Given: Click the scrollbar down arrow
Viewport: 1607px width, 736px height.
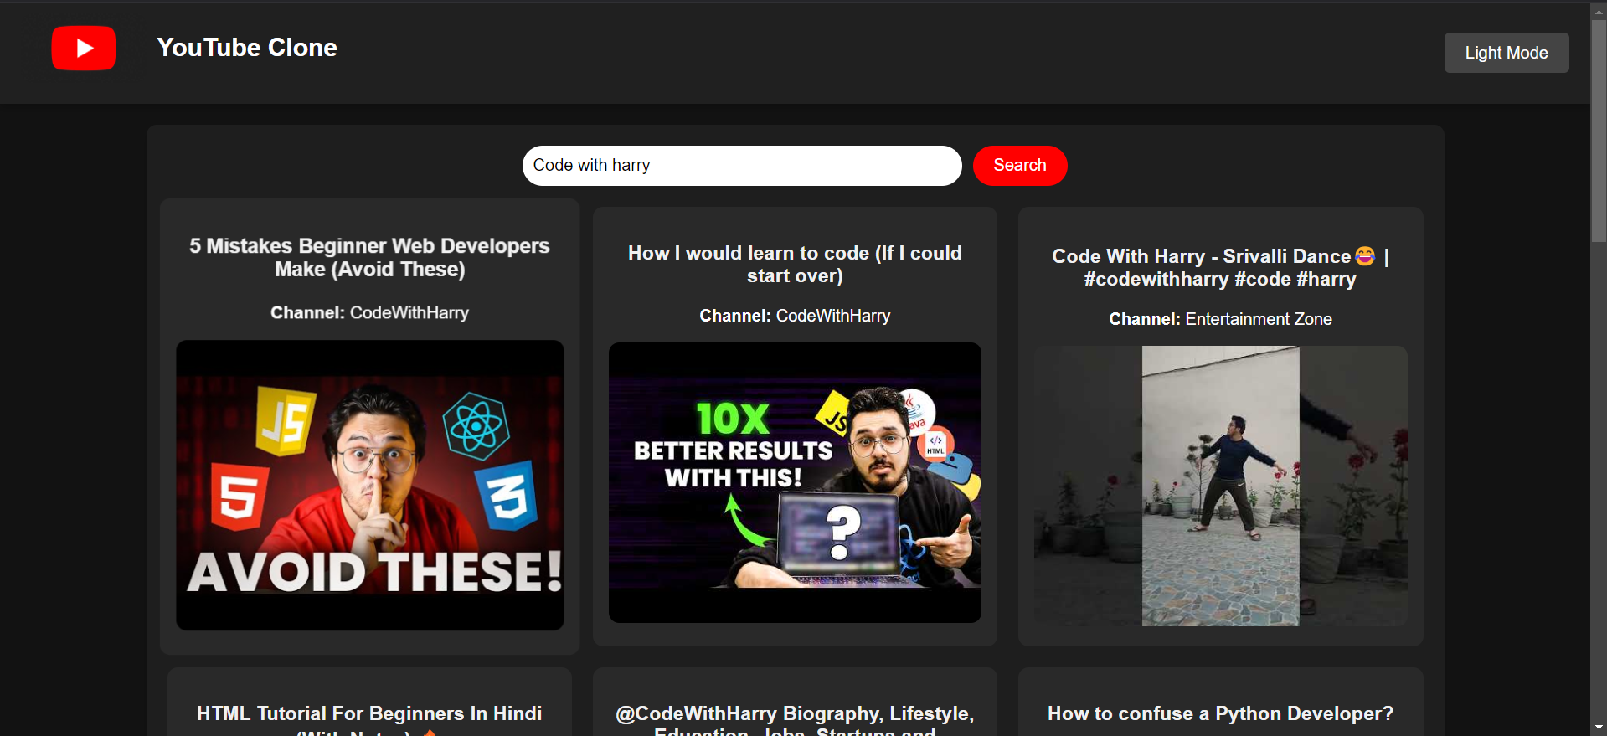Looking at the screenshot, I should pyautogui.click(x=1599, y=728).
